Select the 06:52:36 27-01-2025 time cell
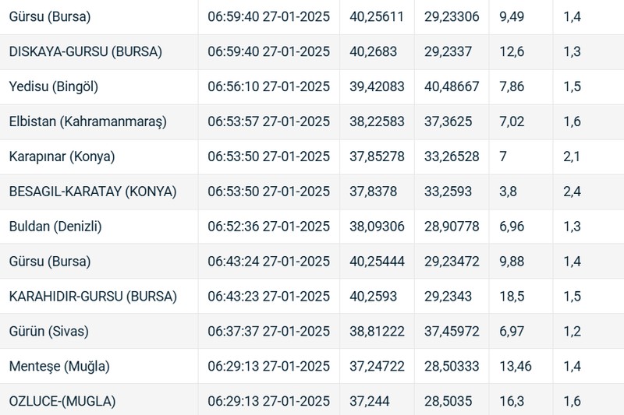The height and width of the screenshot is (415, 624). (x=268, y=227)
